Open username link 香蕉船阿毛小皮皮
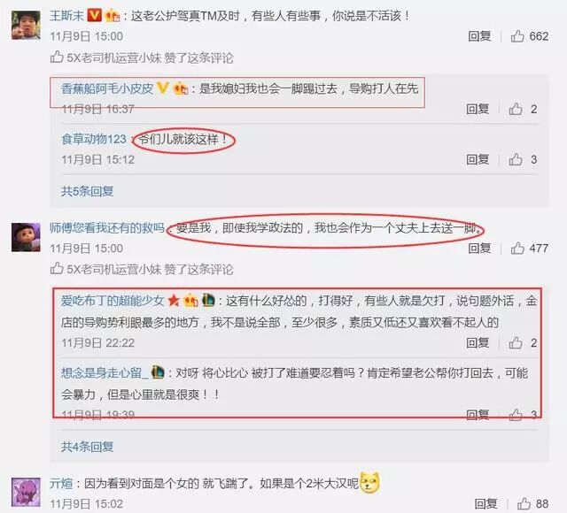567x513 pixels. pyautogui.click(x=107, y=88)
